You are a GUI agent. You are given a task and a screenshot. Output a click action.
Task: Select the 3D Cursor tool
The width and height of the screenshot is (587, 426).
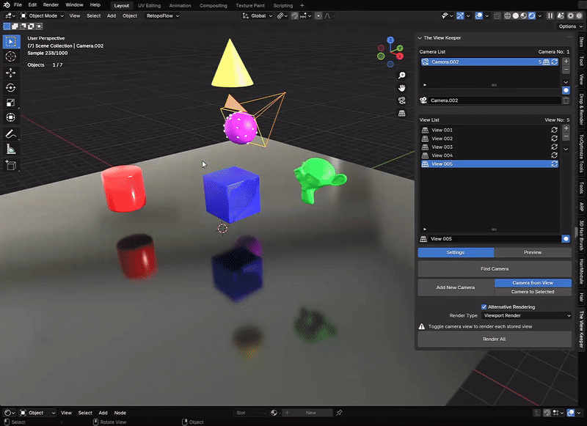tap(11, 56)
